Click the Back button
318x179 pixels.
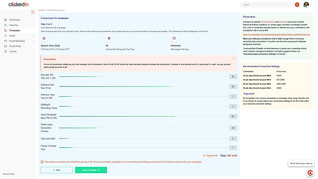56,170
